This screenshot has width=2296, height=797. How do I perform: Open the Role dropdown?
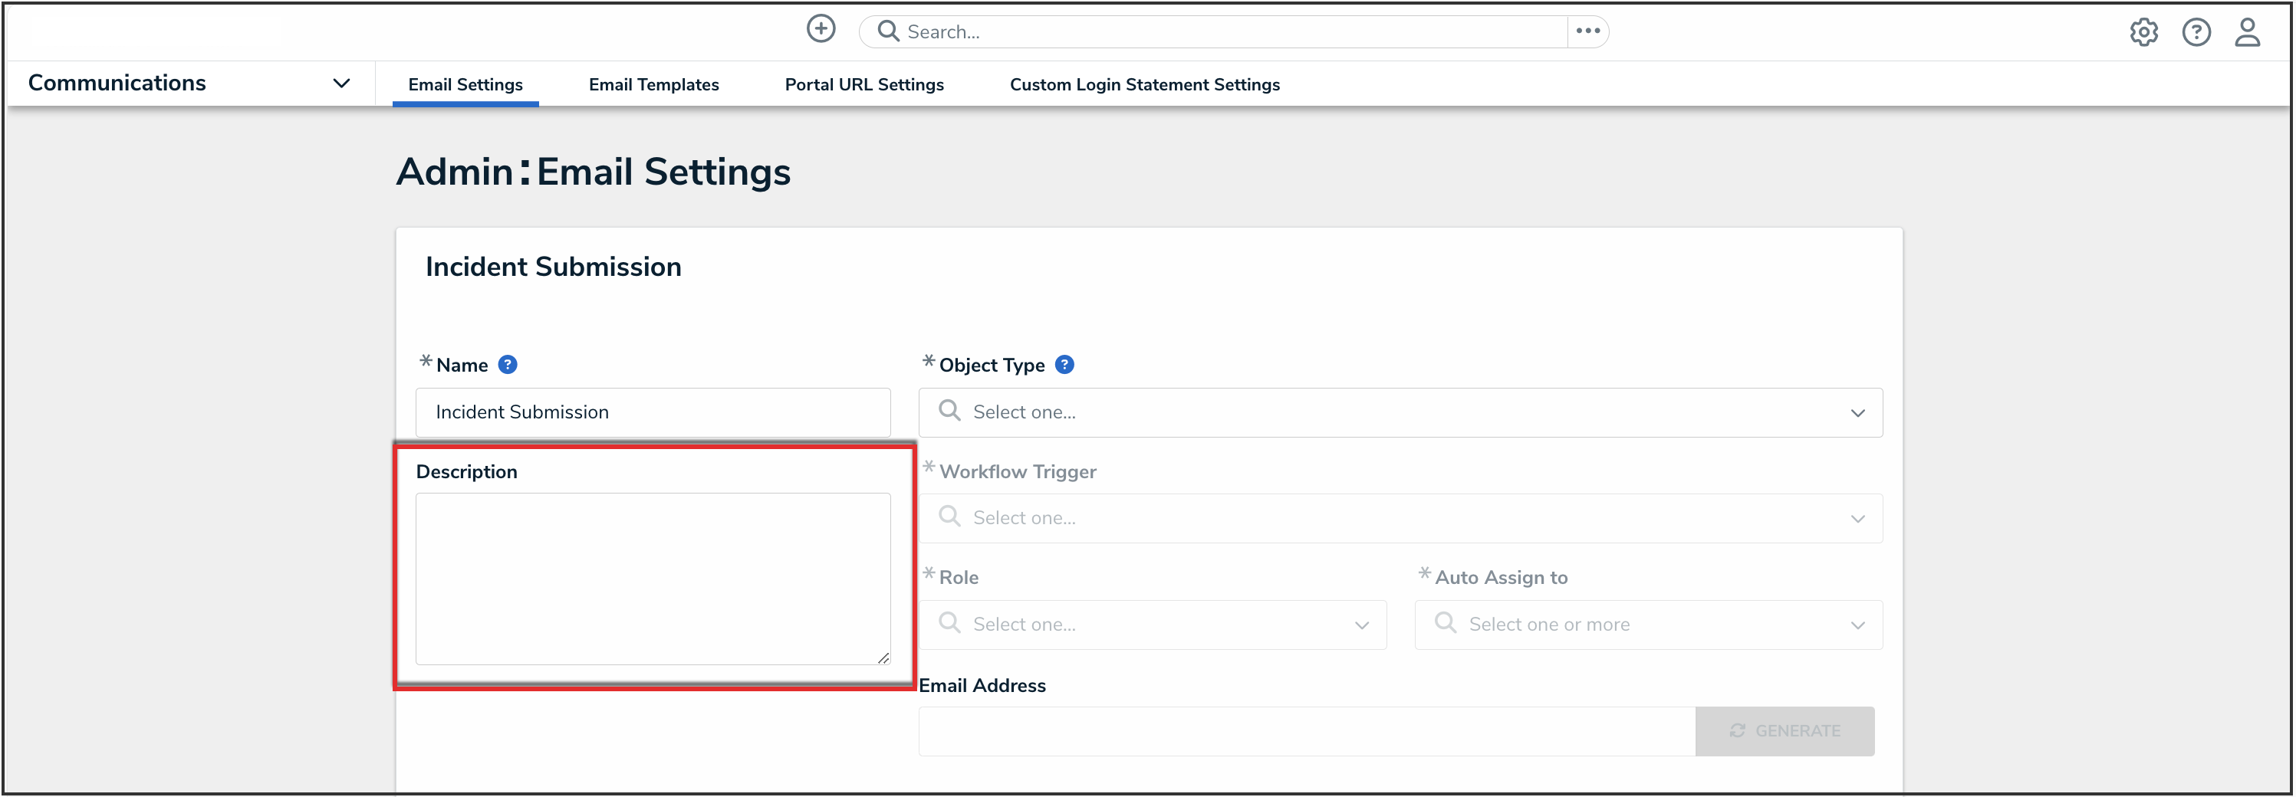point(1152,625)
